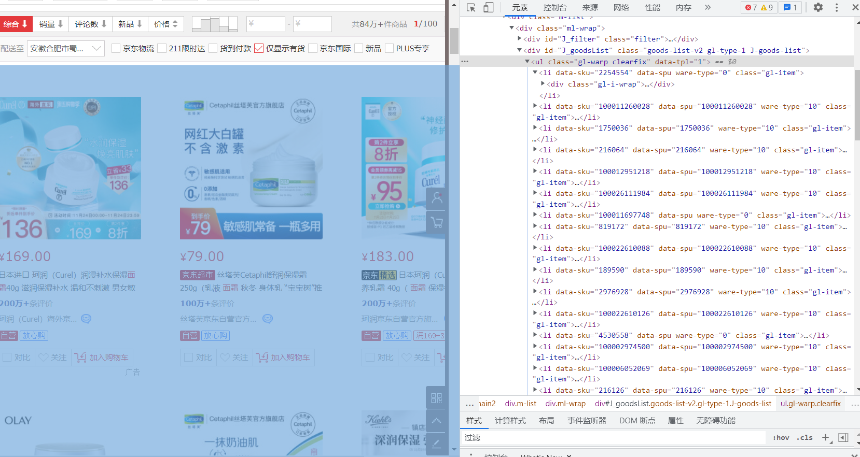Viewport: 860px width, 457px height.
Task: Click 关注 on the ¥169.00 product
Action: (x=52, y=357)
